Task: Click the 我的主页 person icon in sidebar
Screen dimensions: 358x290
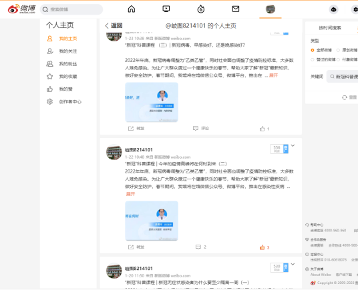Action: (49, 39)
